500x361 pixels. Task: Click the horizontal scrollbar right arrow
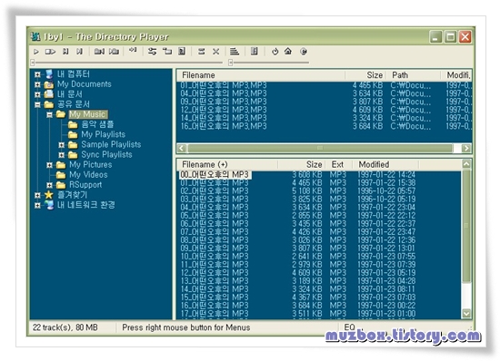[x=466, y=148]
